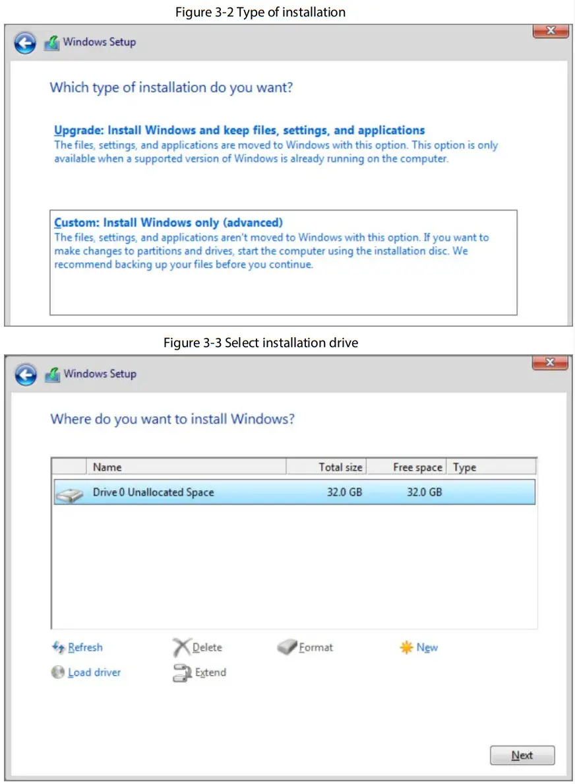The height and width of the screenshot is (784, 575).
Task: Click the Windows Setup icon in the drive selection window
Action: coord(53,374)
